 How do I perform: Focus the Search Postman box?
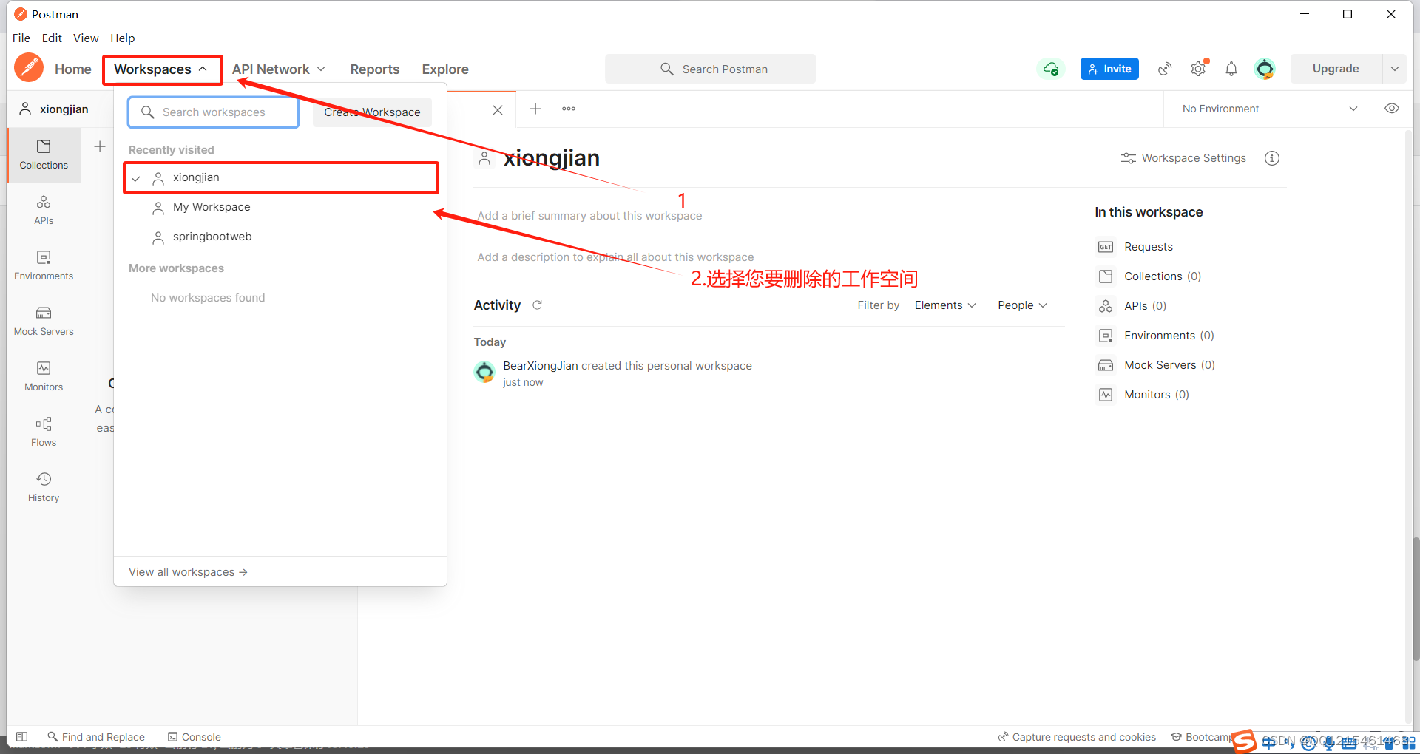(x=710, y=69)
